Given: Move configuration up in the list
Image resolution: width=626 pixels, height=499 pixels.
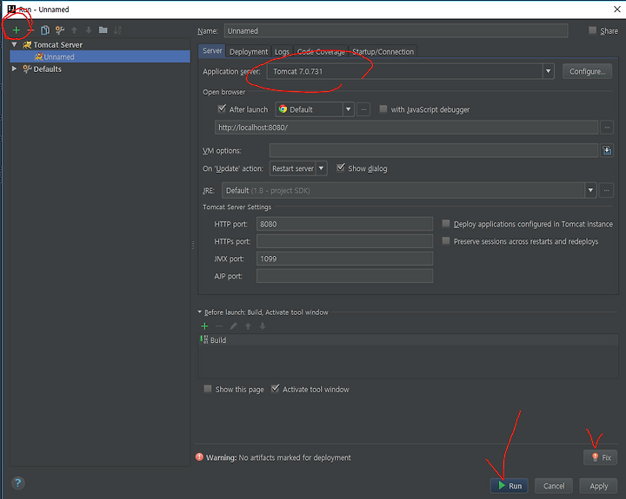Looking at the screenshot, I should pos(74,30).
